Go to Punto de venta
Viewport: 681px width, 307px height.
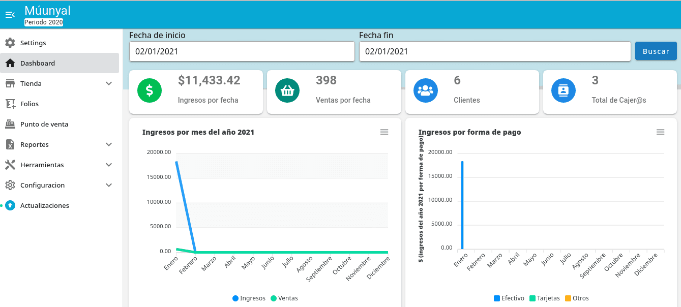pos(60,124)
